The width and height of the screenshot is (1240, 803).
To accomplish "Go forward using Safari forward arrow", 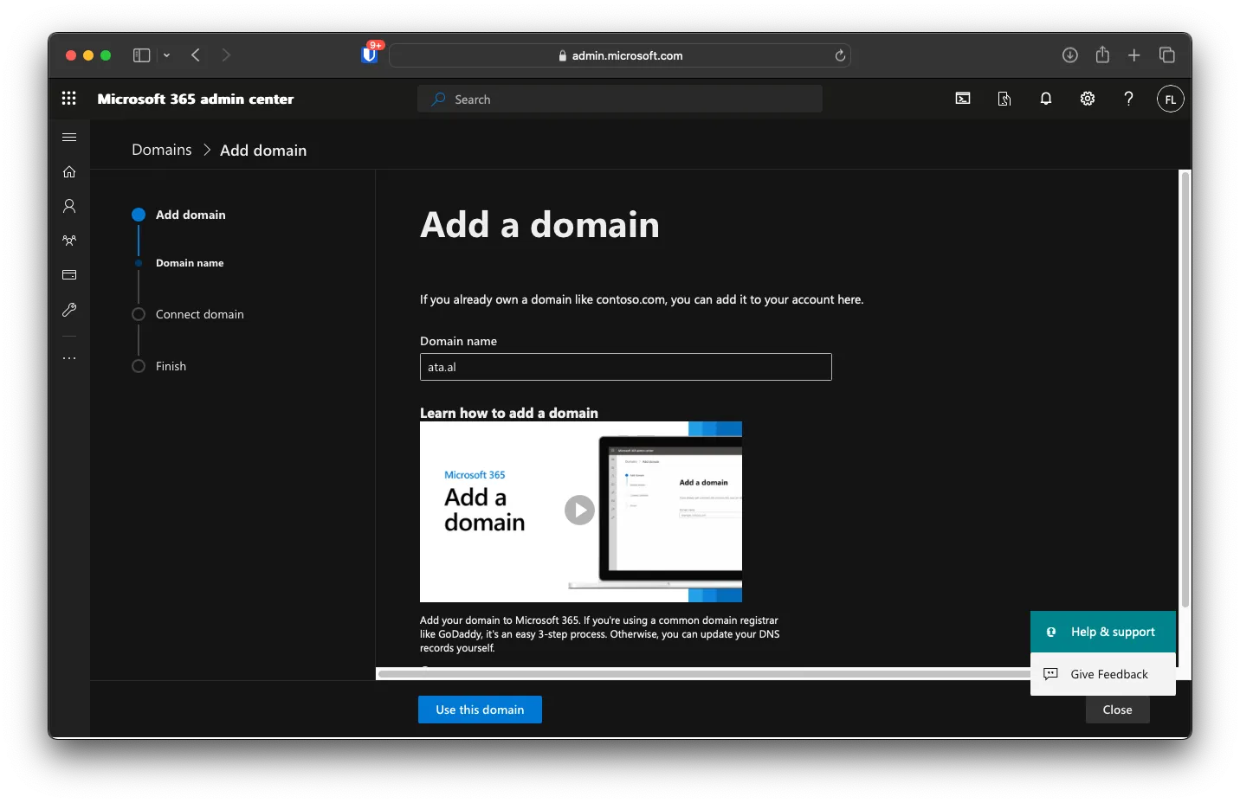I will point(226,55).
